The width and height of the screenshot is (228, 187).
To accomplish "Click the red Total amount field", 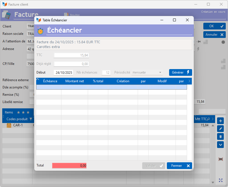I will tap(69, 166).
